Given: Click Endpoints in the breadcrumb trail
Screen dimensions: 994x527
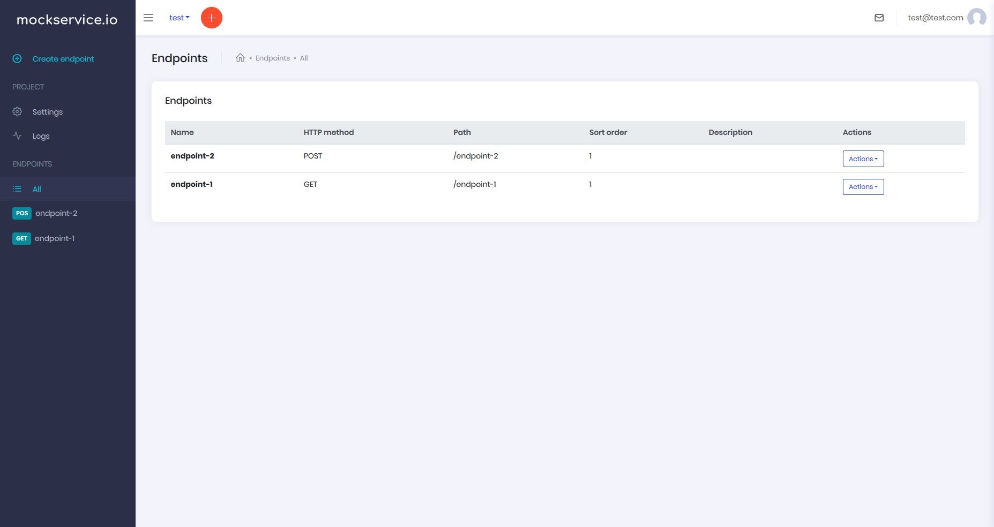Looking at the screenshot, I should [x=273, y=58].
